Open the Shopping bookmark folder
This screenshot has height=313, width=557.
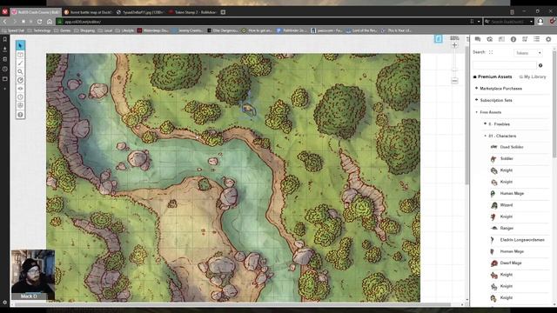(84, 30)
